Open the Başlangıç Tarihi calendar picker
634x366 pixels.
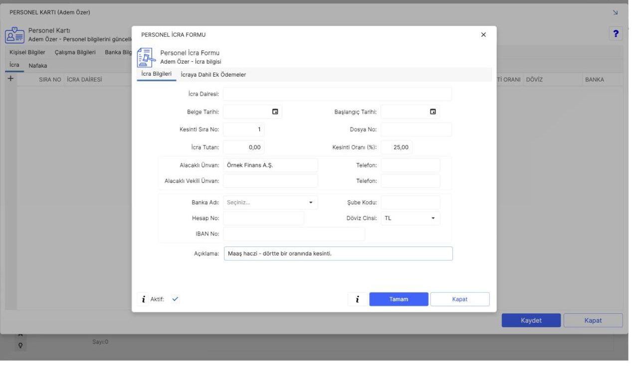click(x=433, y=112)
